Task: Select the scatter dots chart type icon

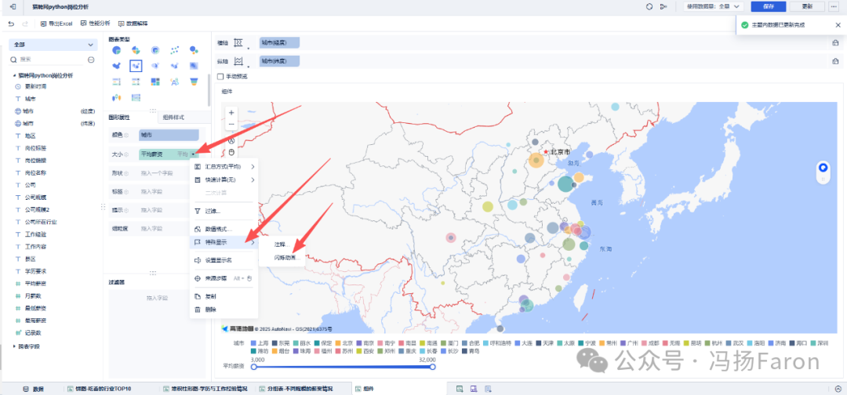Action: point(174,50)
